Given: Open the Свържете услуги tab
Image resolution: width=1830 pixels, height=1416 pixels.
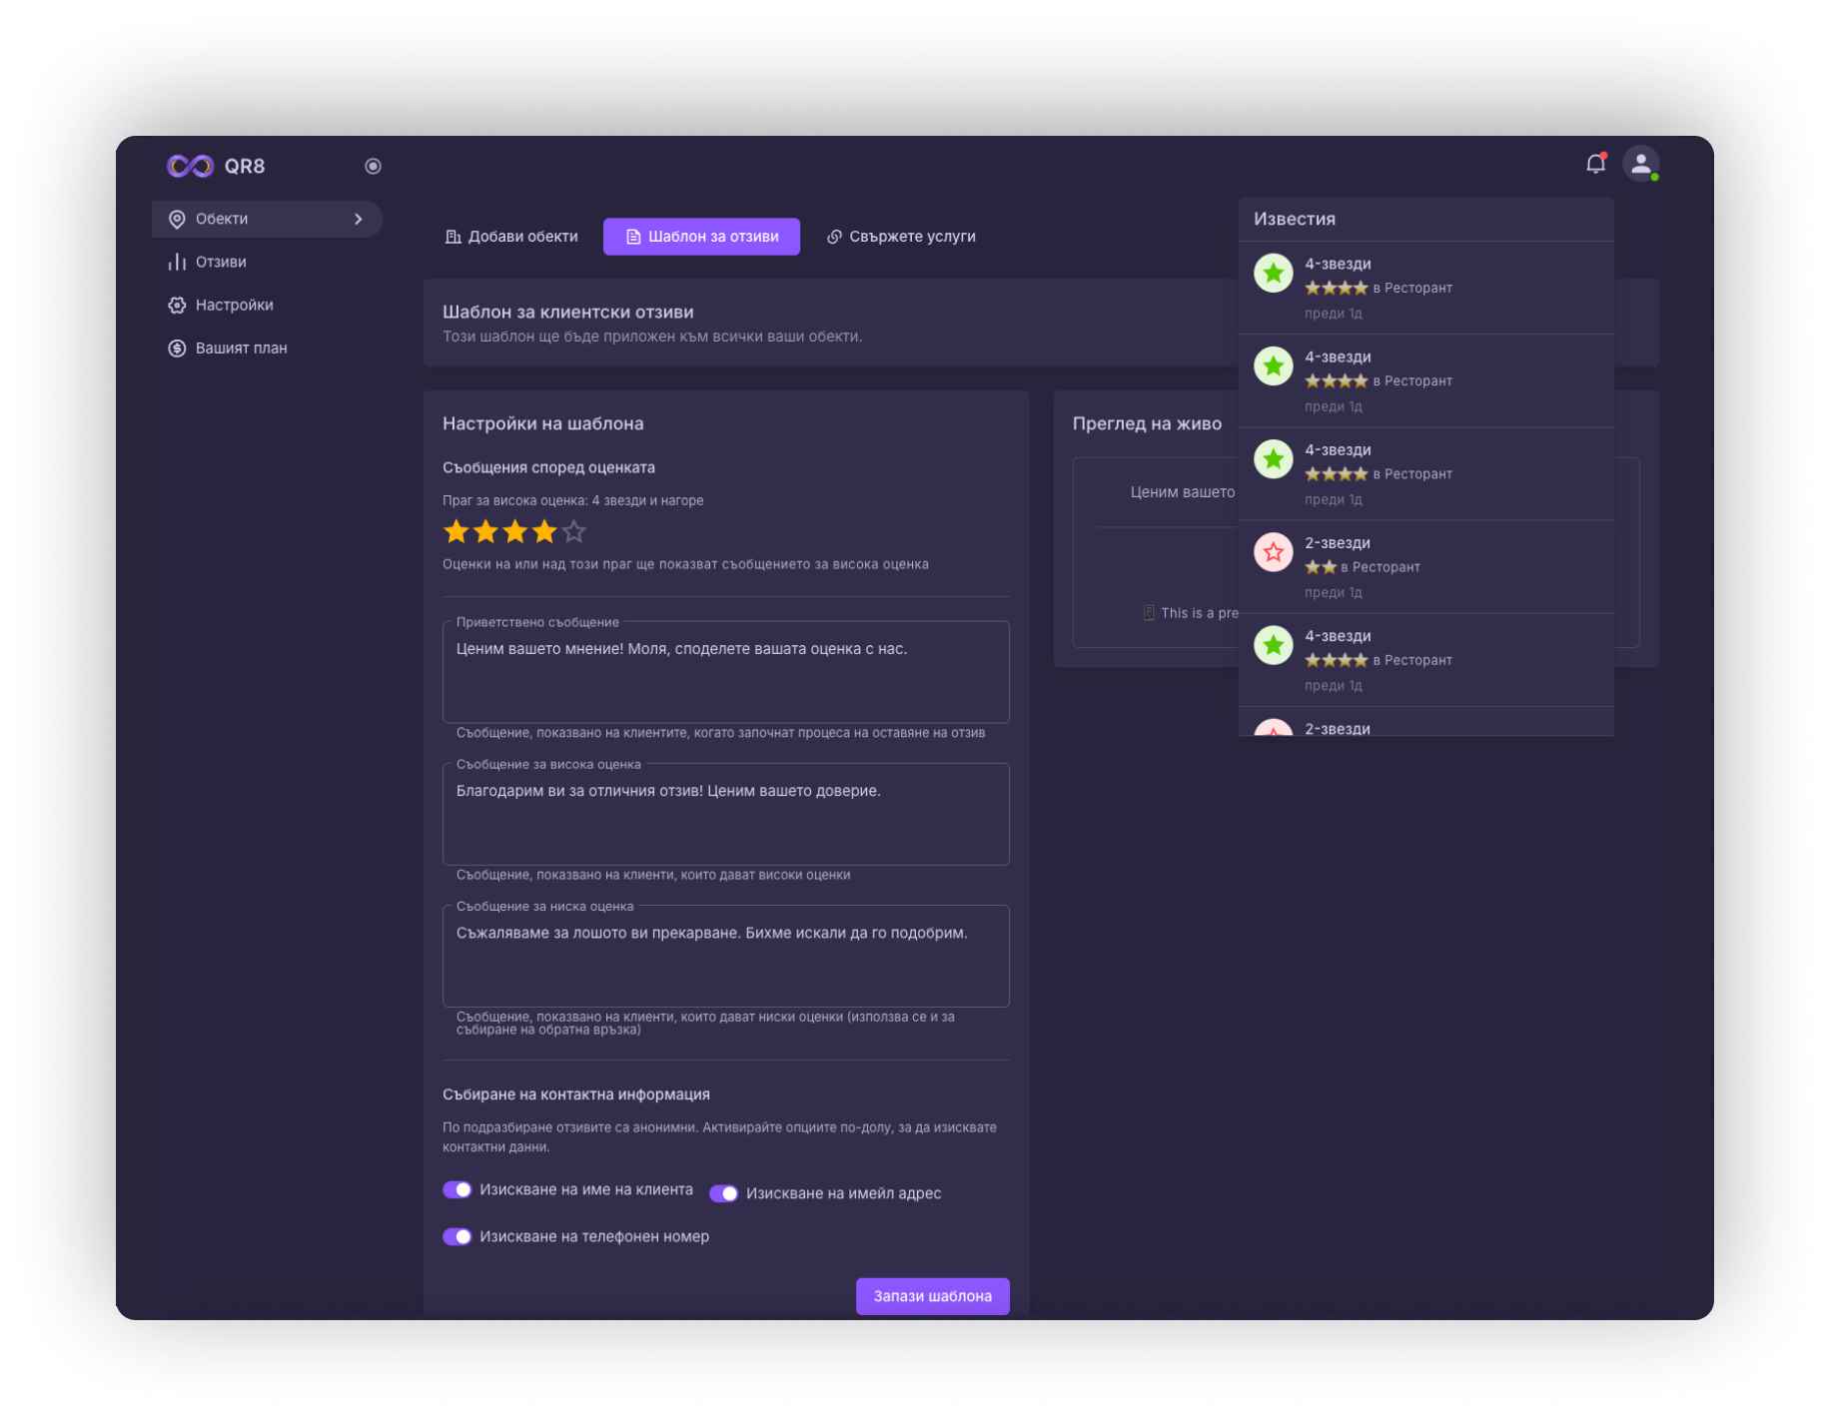Looking at the screenshot, I should point(901,236).
